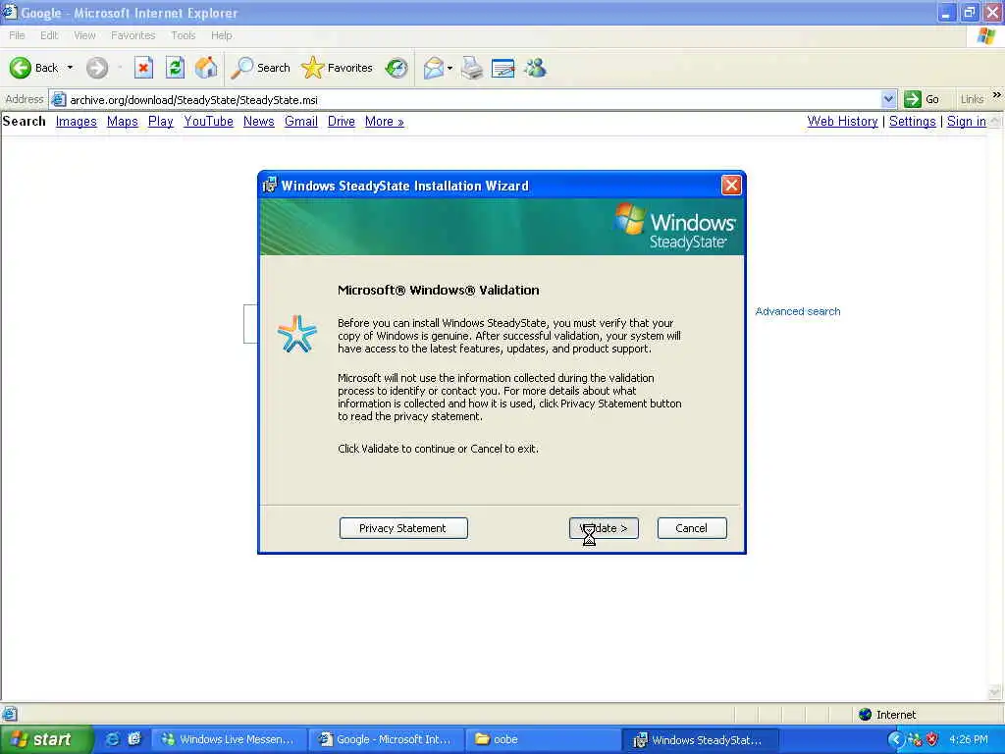Open the Favorites menu
Screen dimensions: 1005x754
point(133,35)
